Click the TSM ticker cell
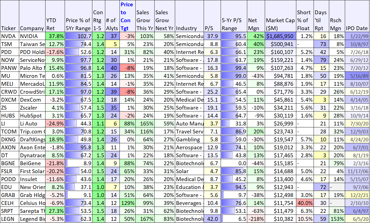Viewport: 370px width, 223px height. 10,44
